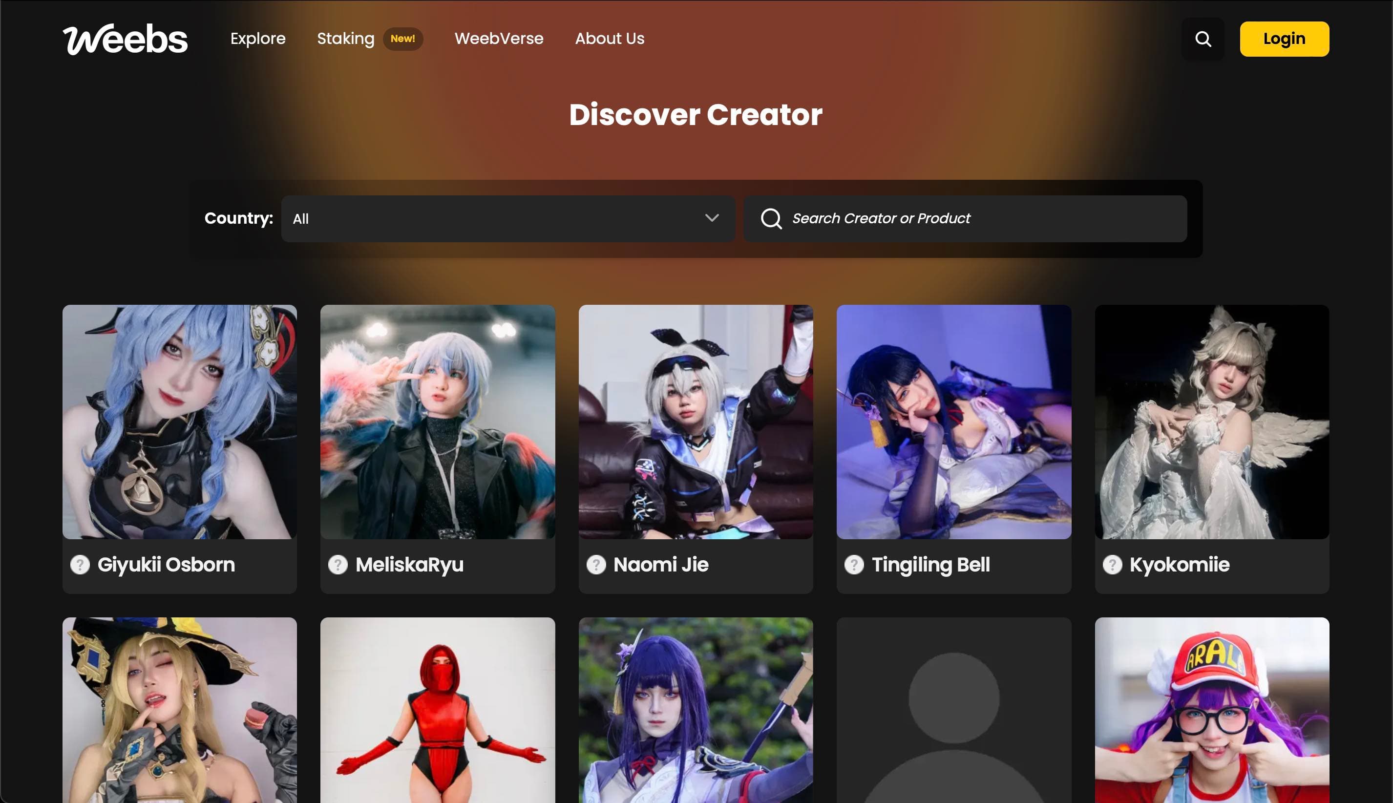Click the MeliskaRyu name link

coord(410,565)
